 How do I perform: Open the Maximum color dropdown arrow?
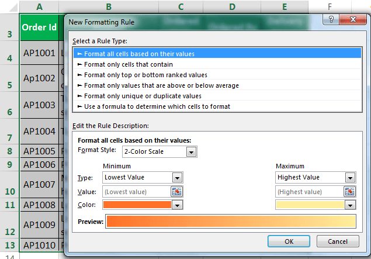tap(350, 205)
